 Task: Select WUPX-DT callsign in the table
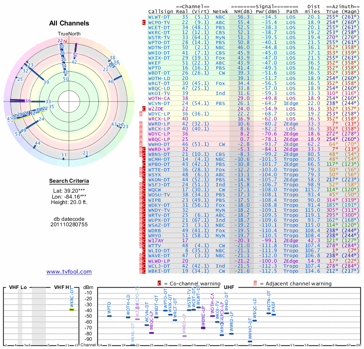click(159, 220)
